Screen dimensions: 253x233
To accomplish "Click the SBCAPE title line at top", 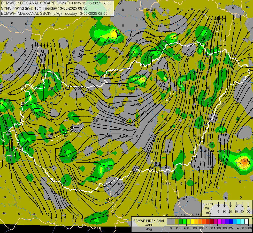I will point(56,3).
